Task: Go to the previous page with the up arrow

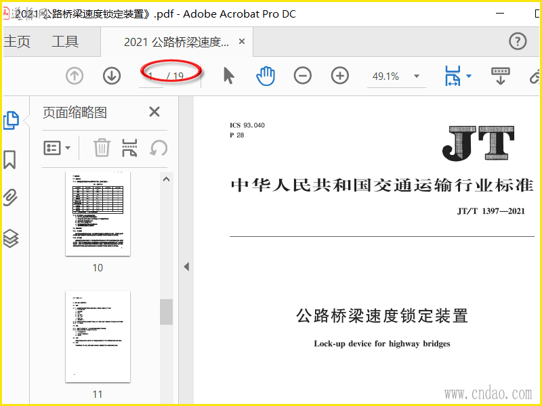Action: [75, 76]
